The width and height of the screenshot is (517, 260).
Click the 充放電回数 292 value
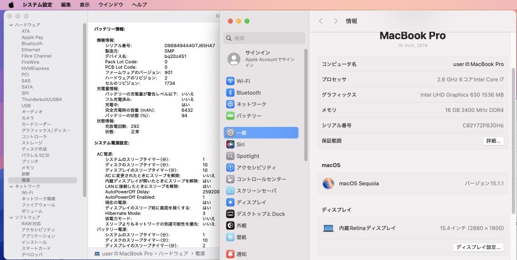[x=135, y=126]
